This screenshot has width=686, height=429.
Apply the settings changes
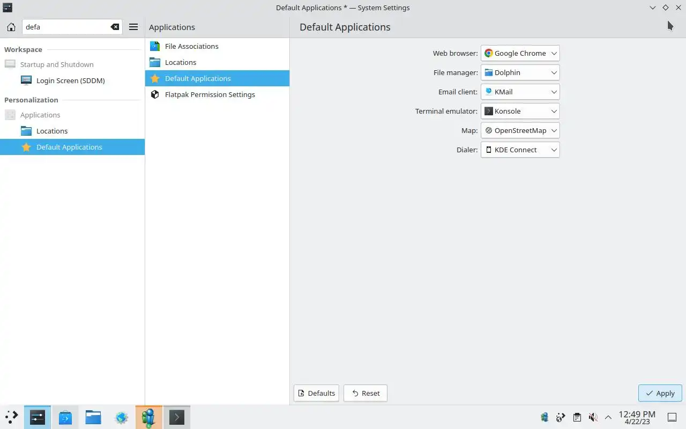click(660, 393)
